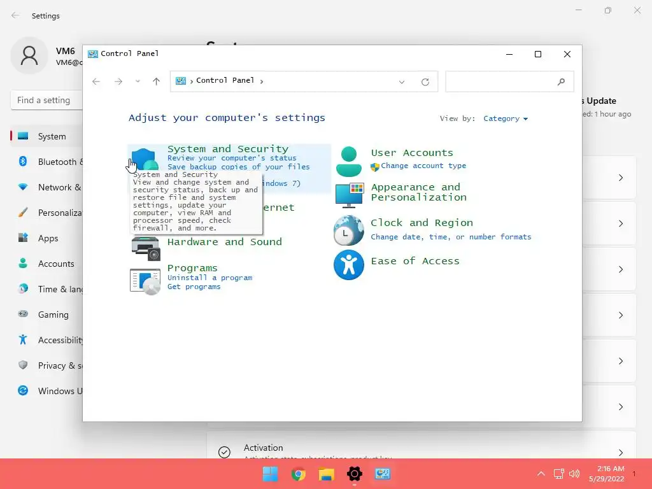
Task: Go back in Control Panel navigation
Action: 96,81
